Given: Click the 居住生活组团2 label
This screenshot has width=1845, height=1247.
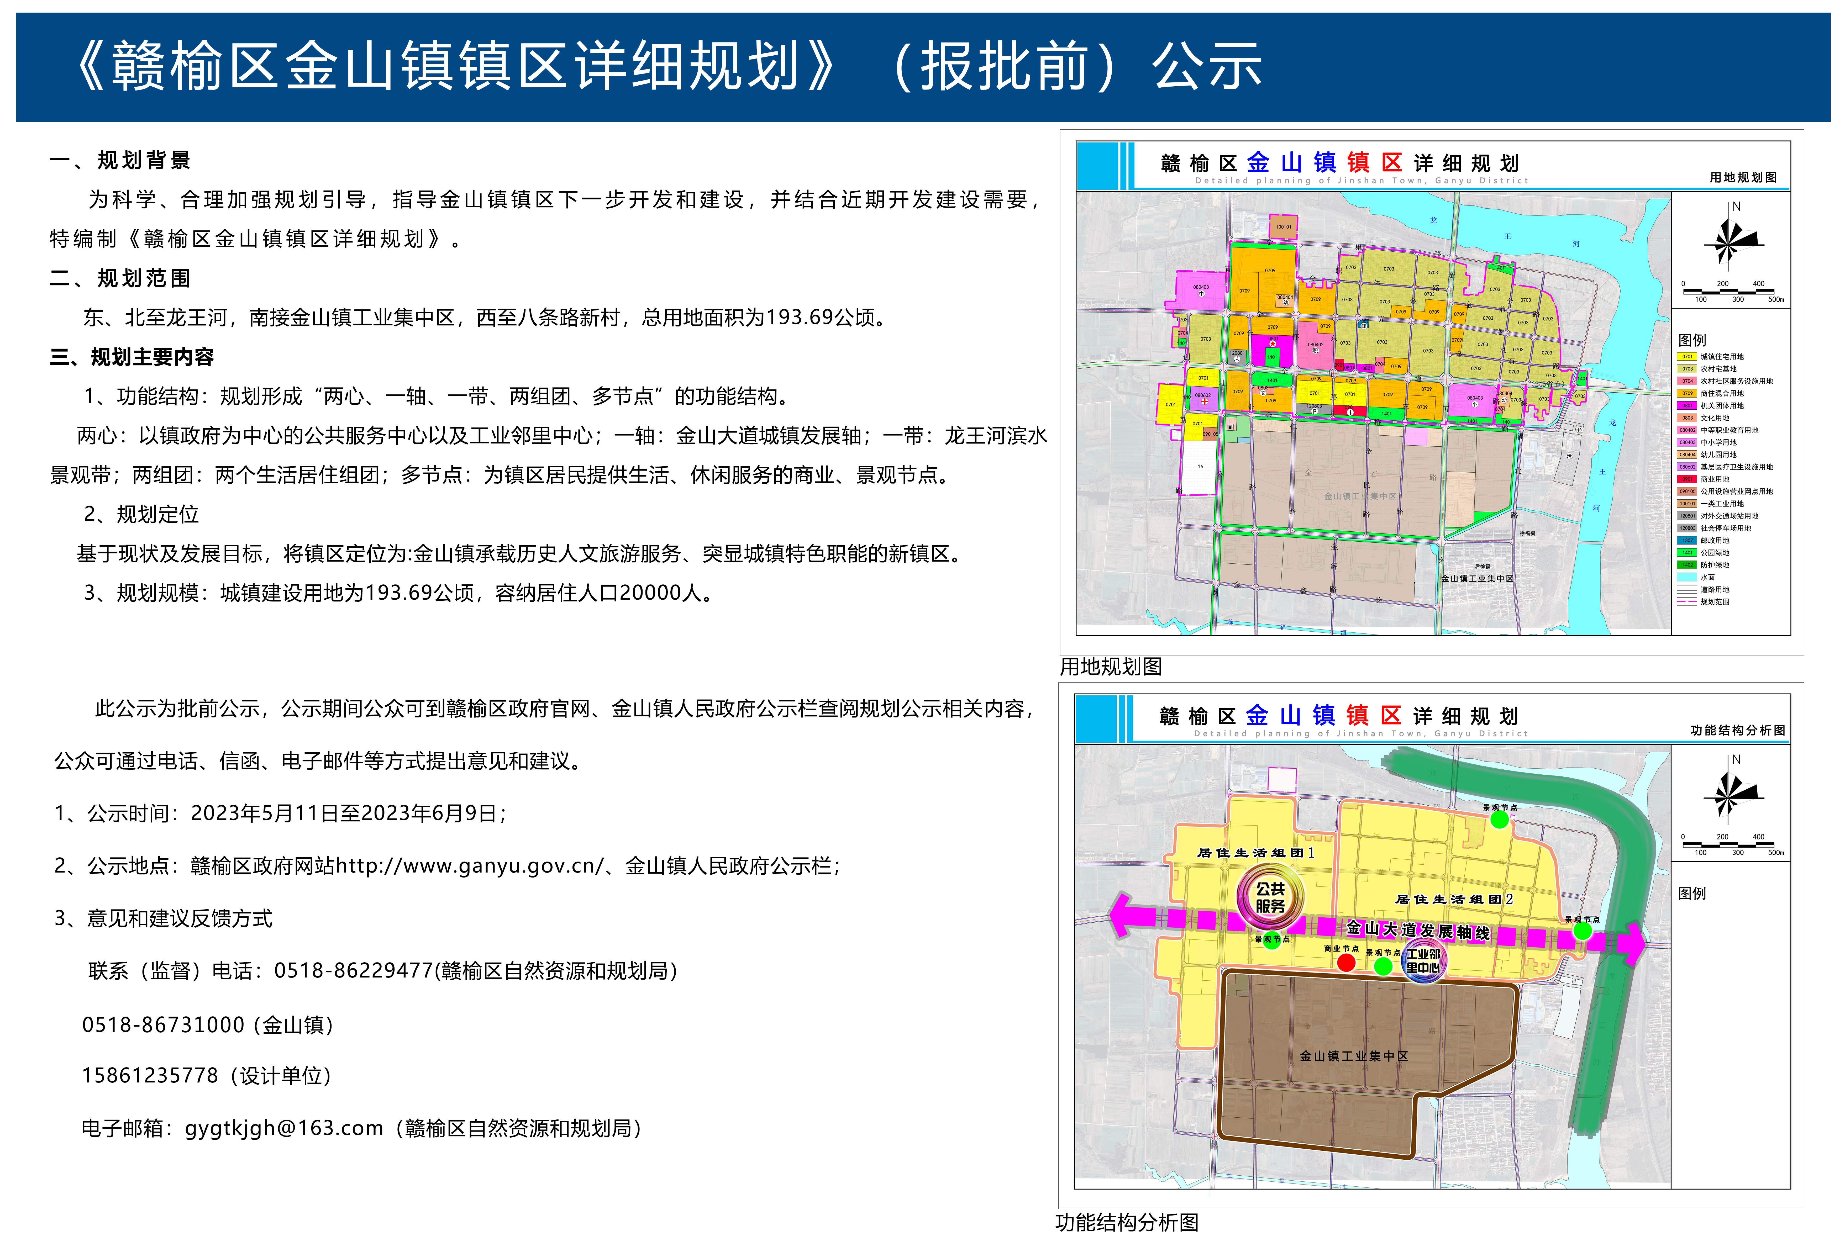Looking at the screenshot, I should 1454,899.
